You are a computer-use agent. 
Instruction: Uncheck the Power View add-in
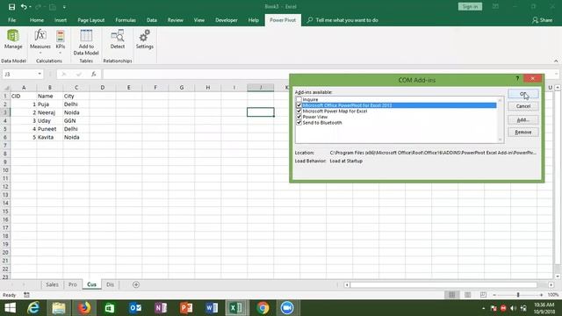pyautogui.click(x=299, y=117)
